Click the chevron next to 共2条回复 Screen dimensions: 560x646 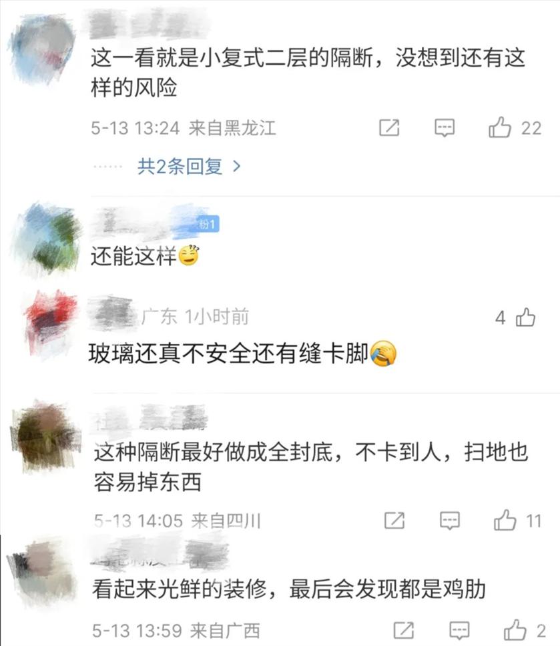pyautogui.click(x=237, y=167)
